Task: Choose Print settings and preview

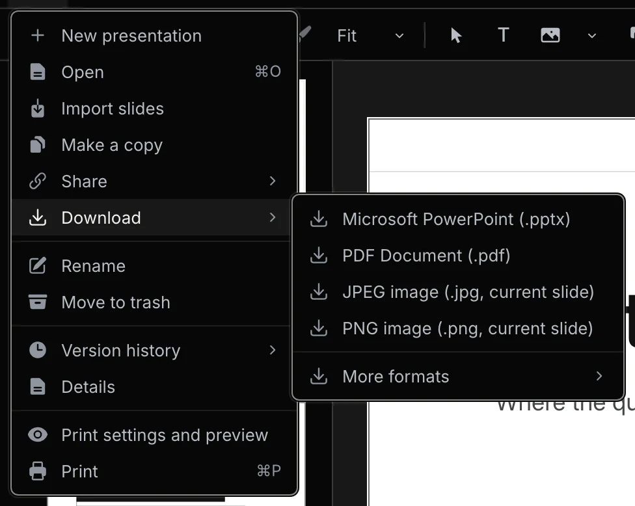Action: [x=154, y=435]
